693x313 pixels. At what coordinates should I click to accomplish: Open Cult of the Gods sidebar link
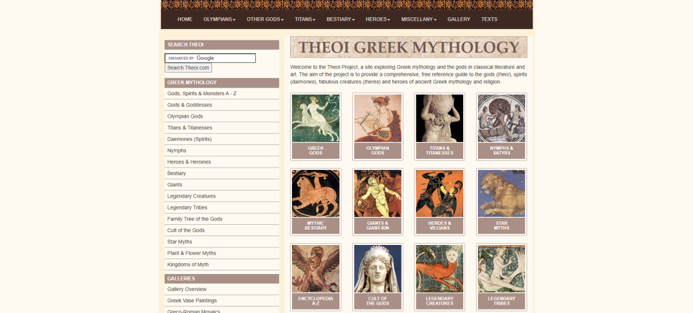[x=222, y=230]
